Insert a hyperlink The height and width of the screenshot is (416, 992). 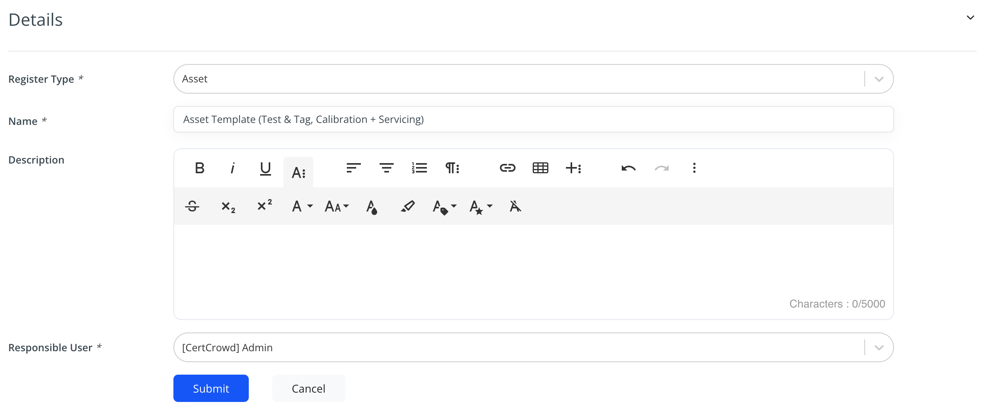(507, 168)
